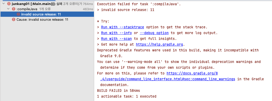The width and height of the screenshot is (272, 101).
Task: Visit the help.gradle.org link
Action: (x=159, y=44)
